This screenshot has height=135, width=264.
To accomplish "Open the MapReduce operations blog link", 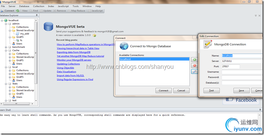I will [86, 45].
